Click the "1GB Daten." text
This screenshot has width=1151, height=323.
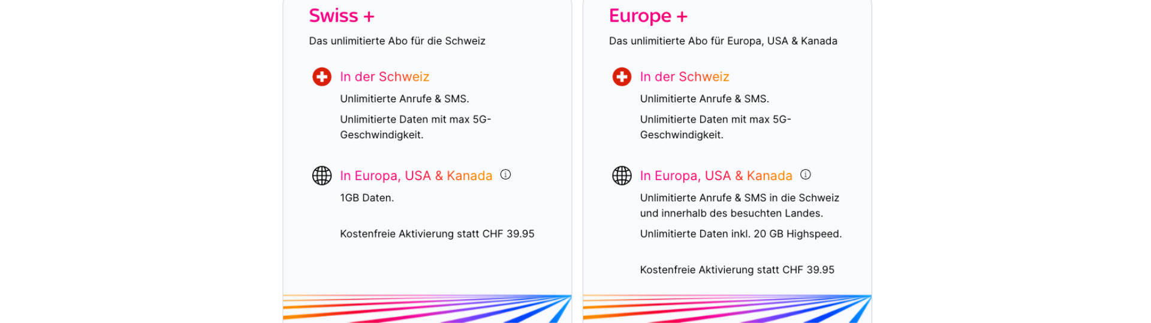click(x=367, y=198)
